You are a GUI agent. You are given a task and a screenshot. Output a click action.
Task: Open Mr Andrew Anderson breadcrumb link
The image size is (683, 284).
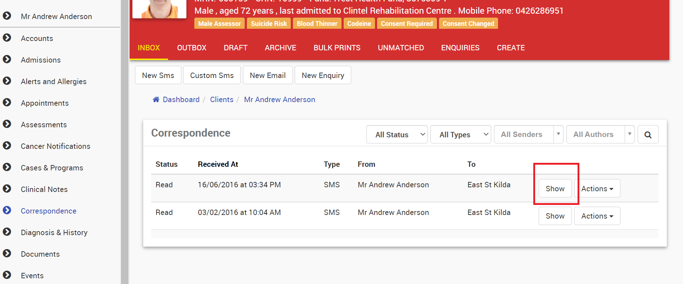pos(280,100)
